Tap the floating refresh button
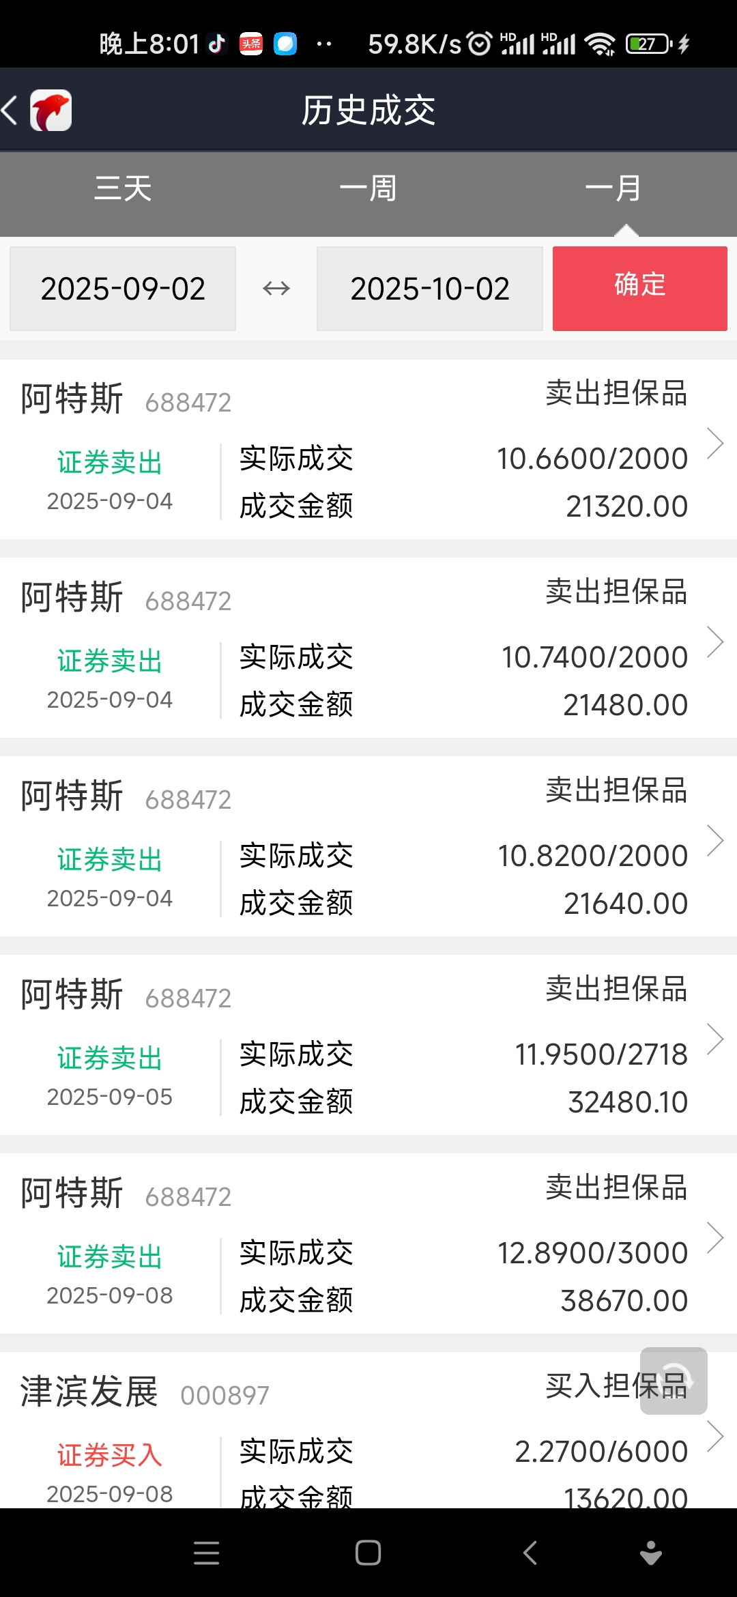 point(673,1380)
